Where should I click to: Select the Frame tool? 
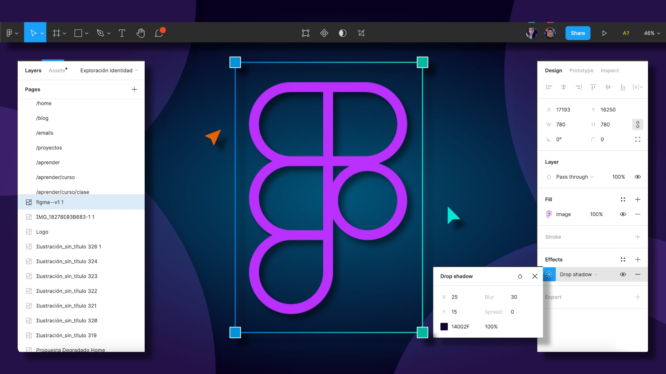coord(57,33)
